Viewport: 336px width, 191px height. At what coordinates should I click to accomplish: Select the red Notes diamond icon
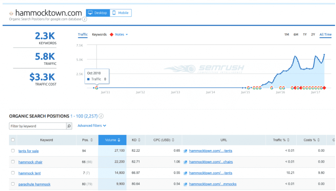pyautogui.click(x=111, y=34)
